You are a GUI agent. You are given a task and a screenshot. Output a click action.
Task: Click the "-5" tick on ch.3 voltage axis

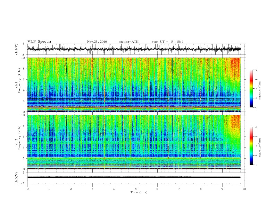[x=24, y=183]
